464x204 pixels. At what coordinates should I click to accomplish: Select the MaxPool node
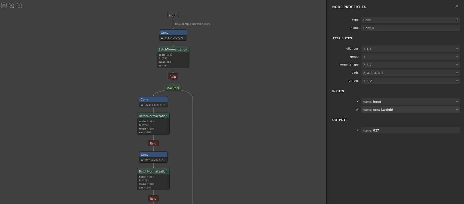pos(173,88)
